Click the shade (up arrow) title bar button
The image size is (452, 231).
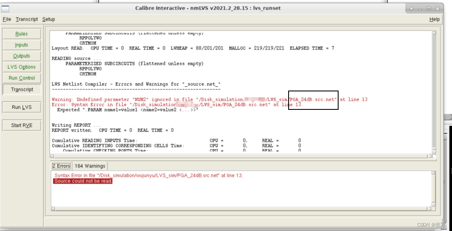411,8
